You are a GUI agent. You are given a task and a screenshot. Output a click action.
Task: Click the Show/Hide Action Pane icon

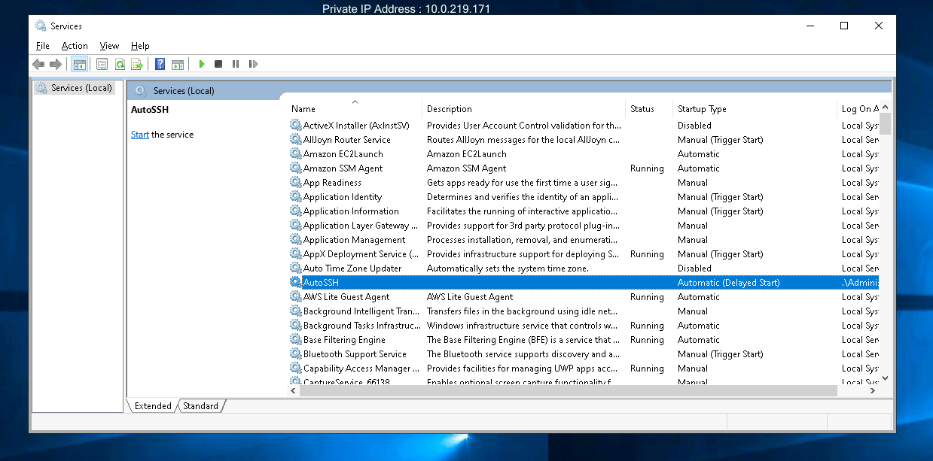pyautogui.click(x=178, y=65)
